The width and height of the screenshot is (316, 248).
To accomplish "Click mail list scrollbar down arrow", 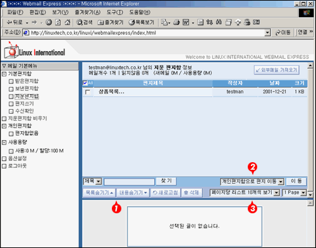I will click(x=310, y=194).
